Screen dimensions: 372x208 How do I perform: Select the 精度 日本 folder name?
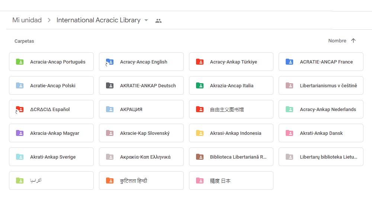point(220,181)
